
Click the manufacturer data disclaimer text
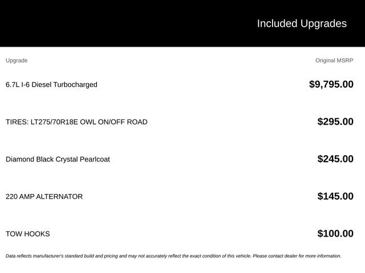(173, 256)
